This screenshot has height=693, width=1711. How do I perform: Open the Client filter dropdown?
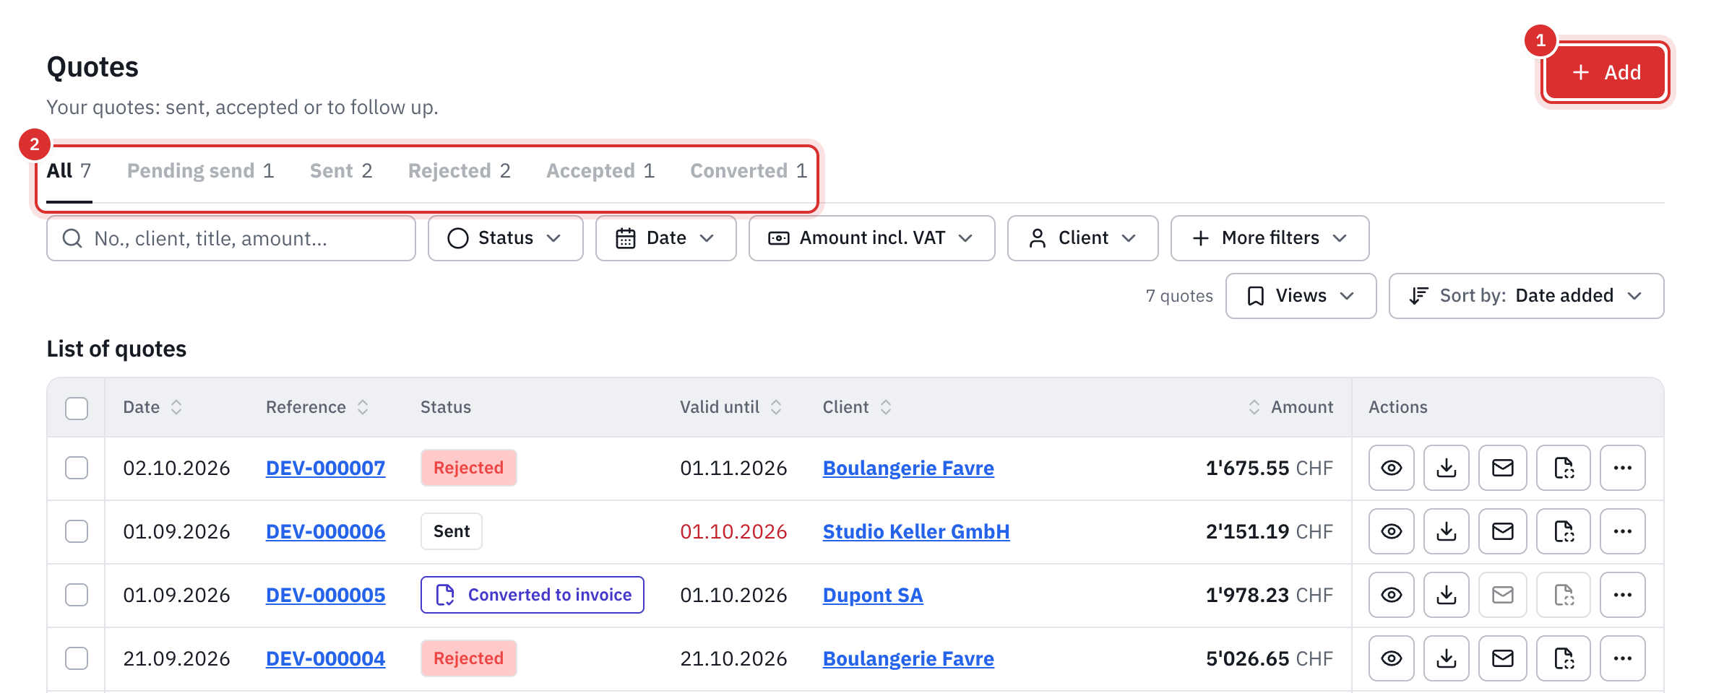[1082, 238]
